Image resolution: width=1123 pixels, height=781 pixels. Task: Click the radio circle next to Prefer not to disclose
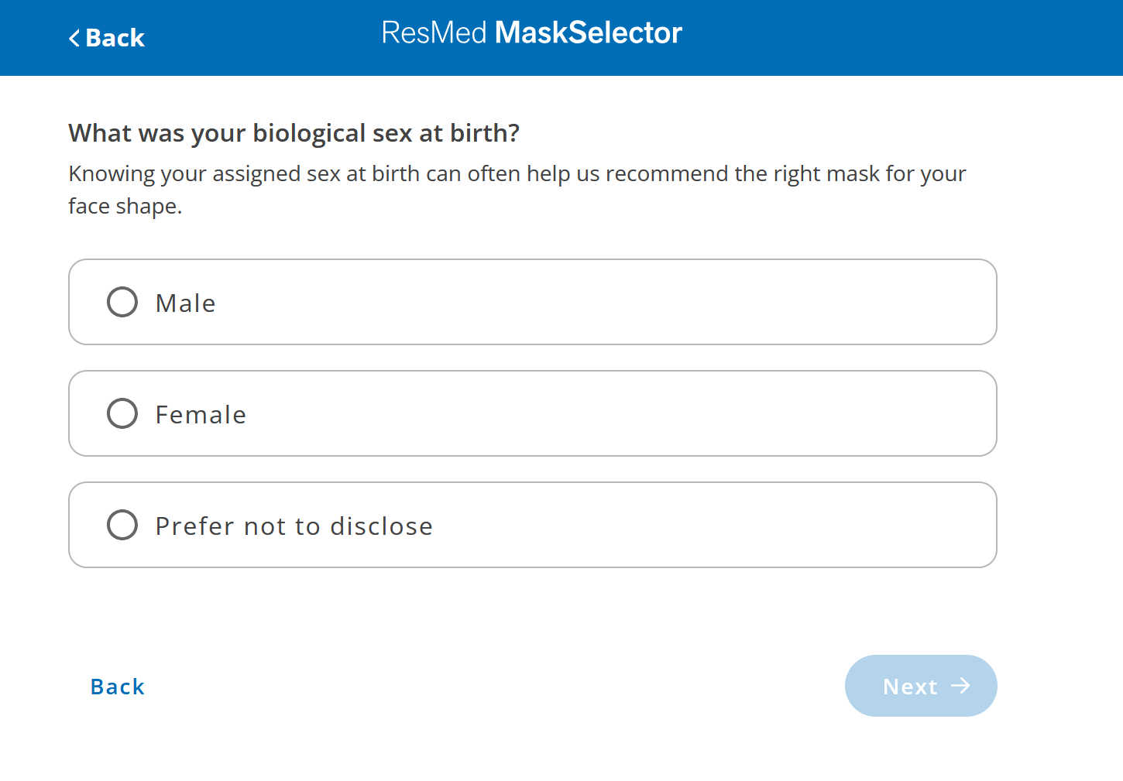tap(122, 525)
